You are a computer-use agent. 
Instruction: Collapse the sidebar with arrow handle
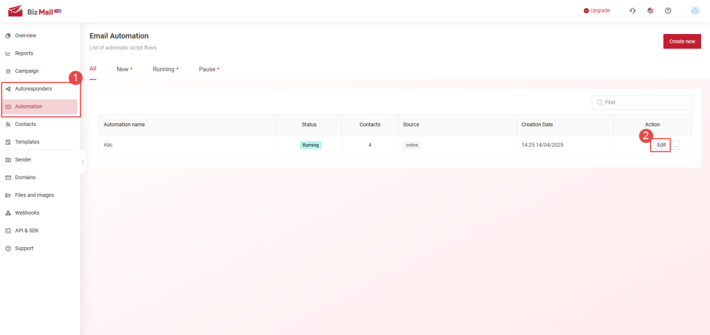click(x=83, y=162)
